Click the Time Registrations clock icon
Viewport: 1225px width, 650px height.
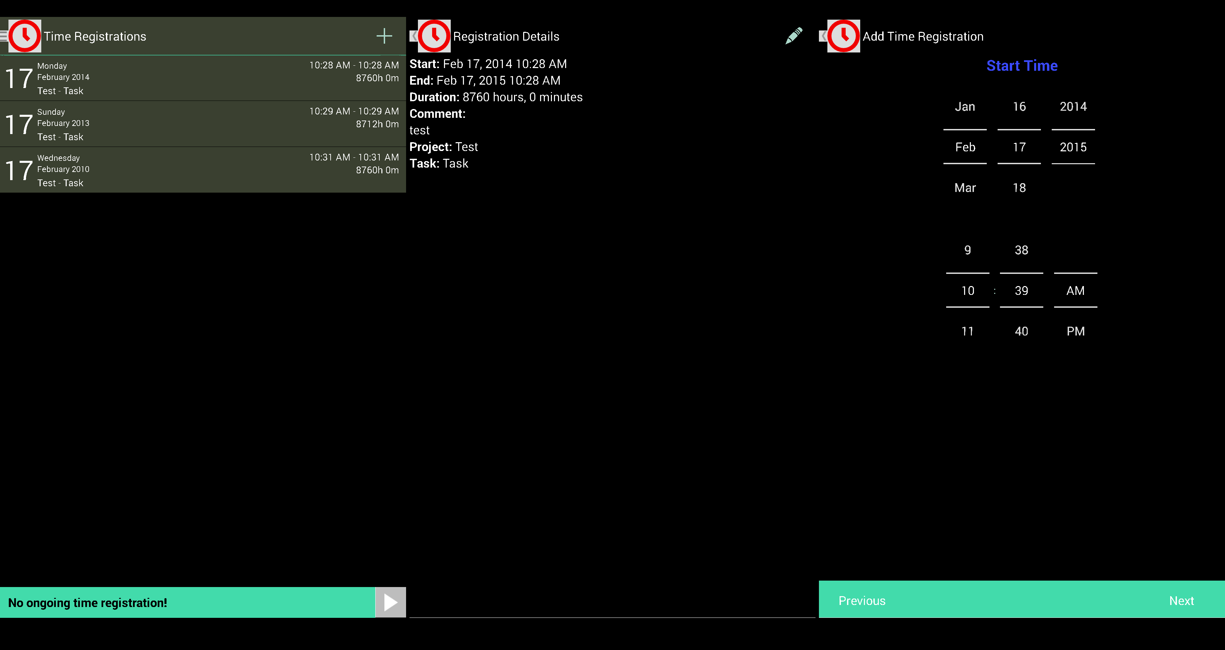(x=24, y=36)
